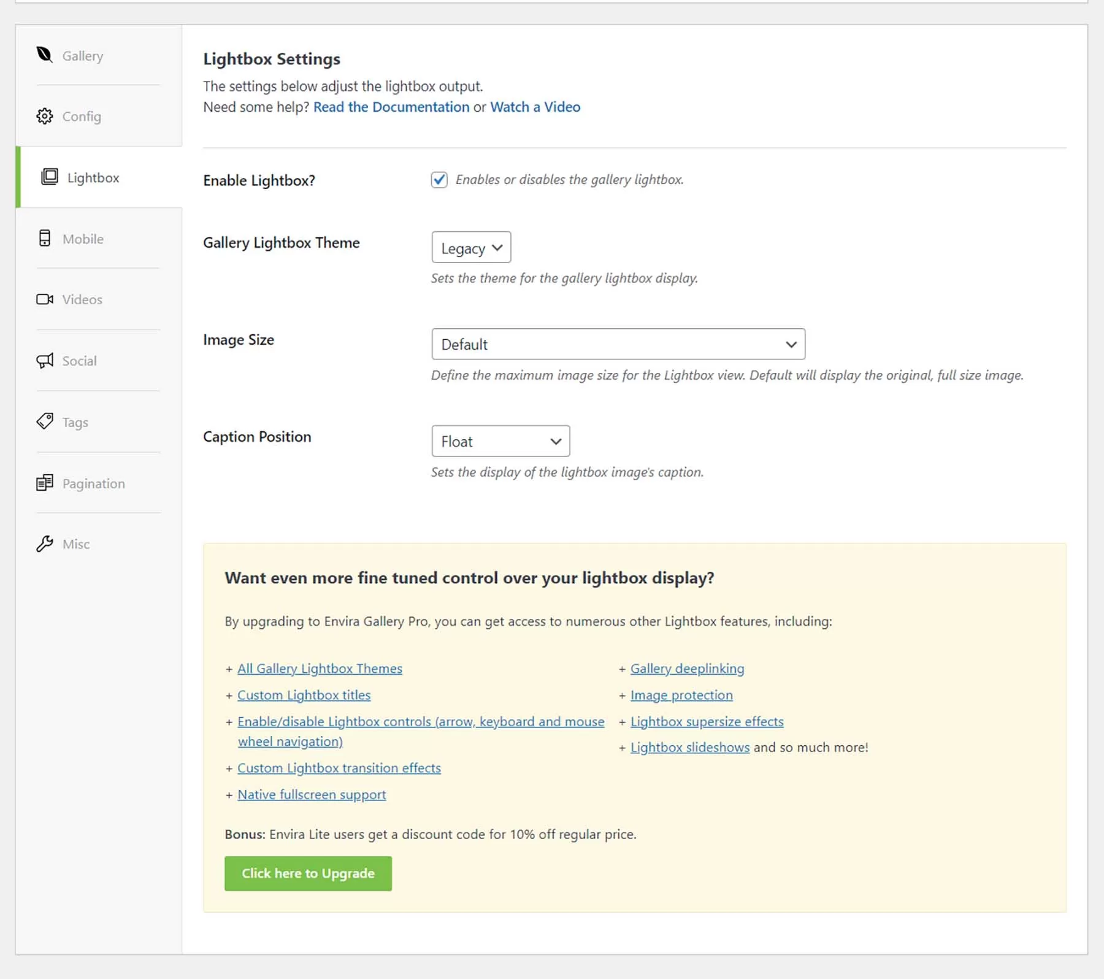1104x979 pixels.
Task: Click the Tags label icon
Action: tap(44, 421)
